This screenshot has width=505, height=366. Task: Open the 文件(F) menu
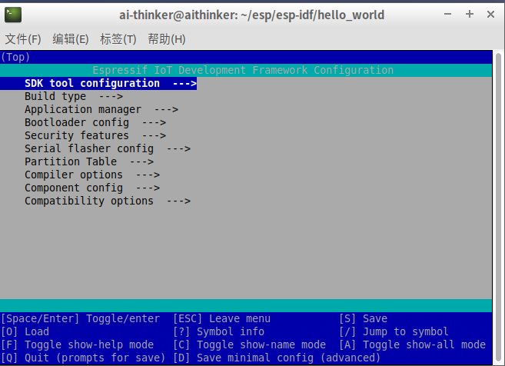pos(23,39)
